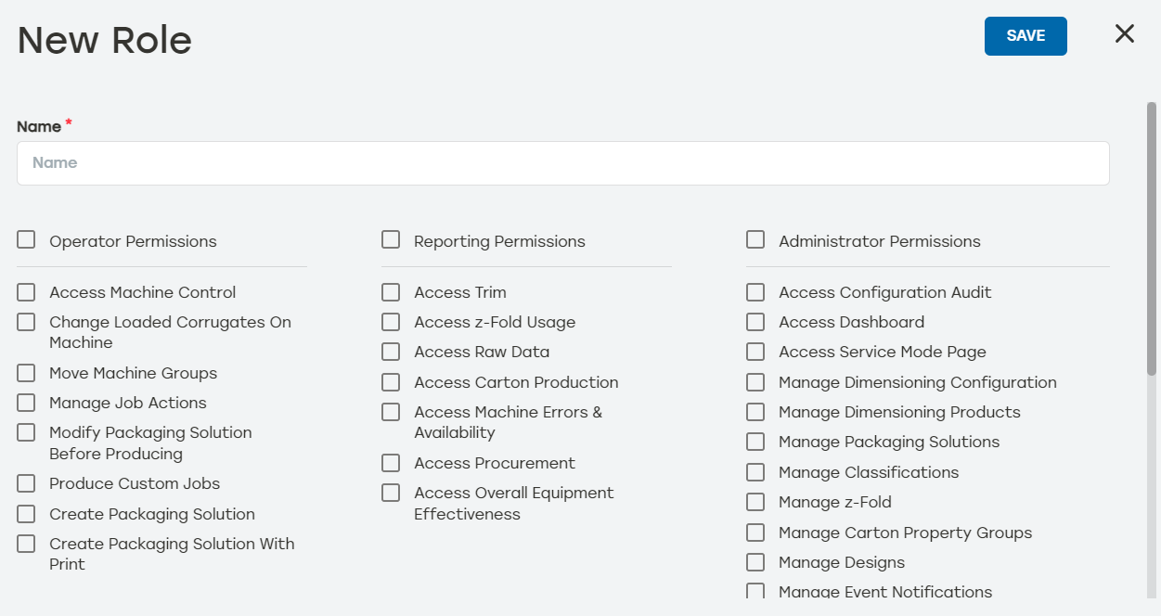Image resolution: width=1161 pixels, height=616 pixels.
Task: Select Access Raw Data checkbox
Action: click(x=391, y=352)
